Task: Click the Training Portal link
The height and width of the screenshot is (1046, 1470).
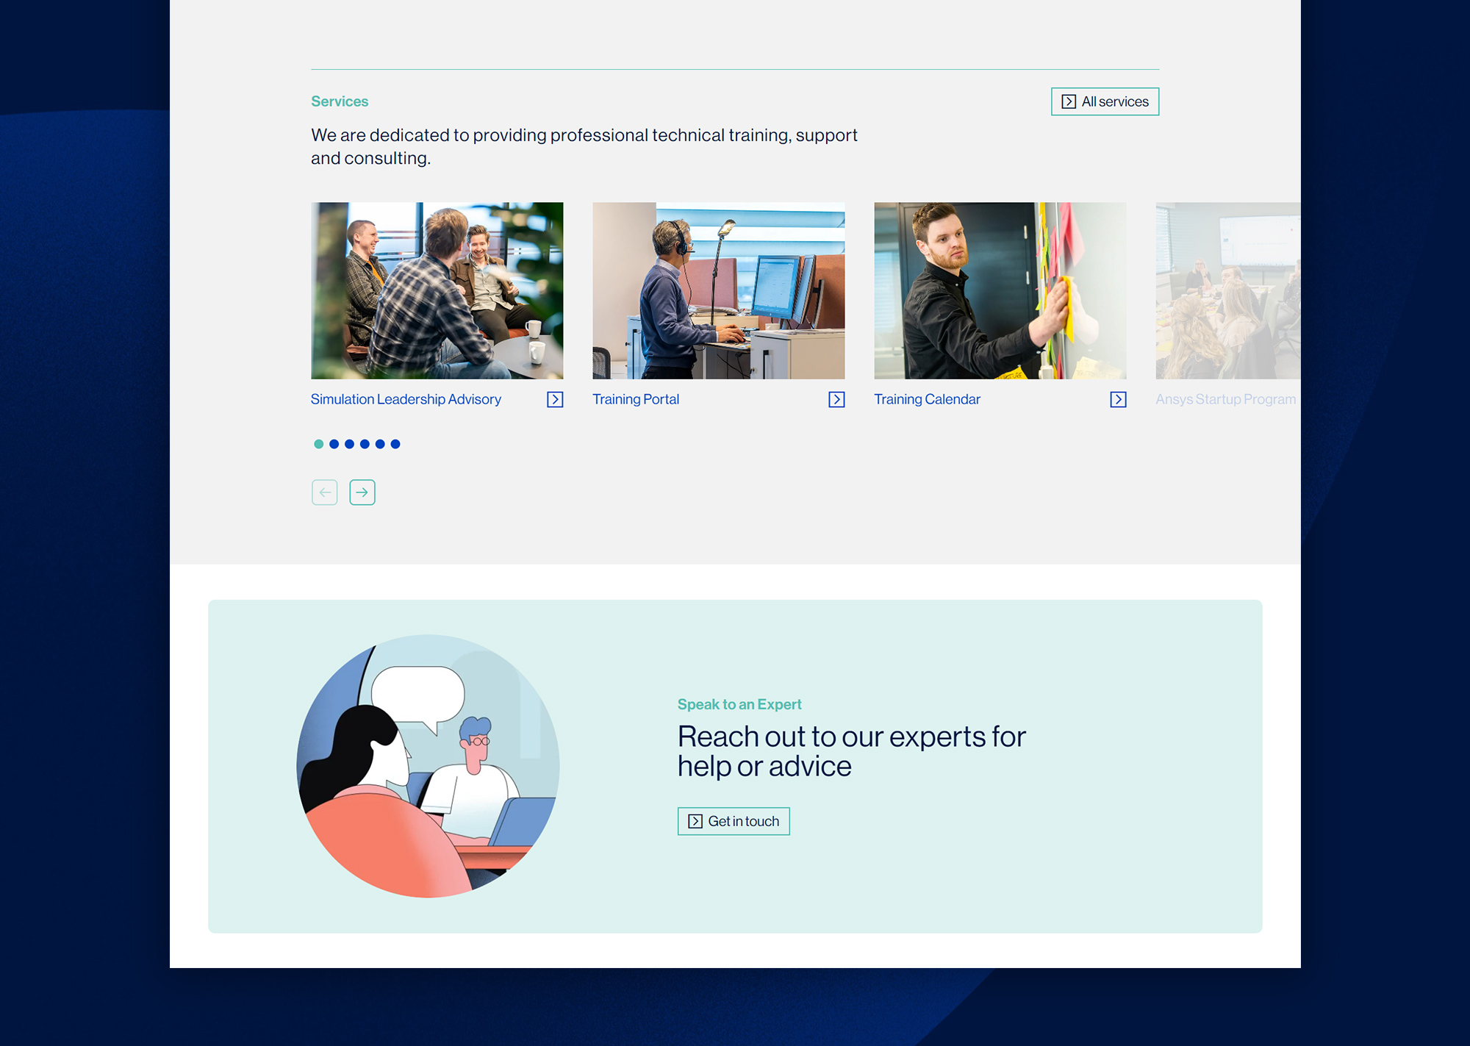Action: (x=635, y=398)
